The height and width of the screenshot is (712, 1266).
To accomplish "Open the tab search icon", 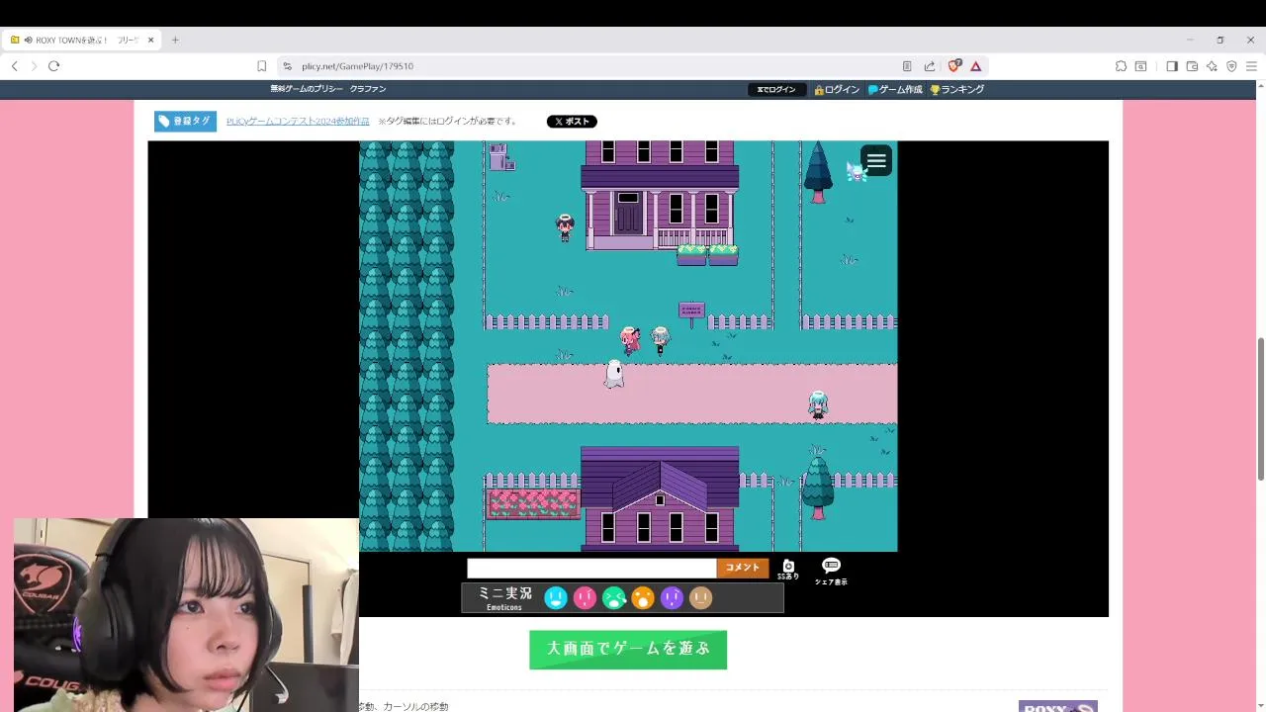I will click(x=1140, y=66).
